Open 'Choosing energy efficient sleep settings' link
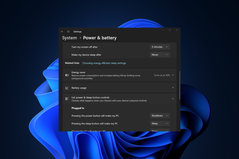The height and width of the screenshot is (159, 239). click(x=104, y=63)
